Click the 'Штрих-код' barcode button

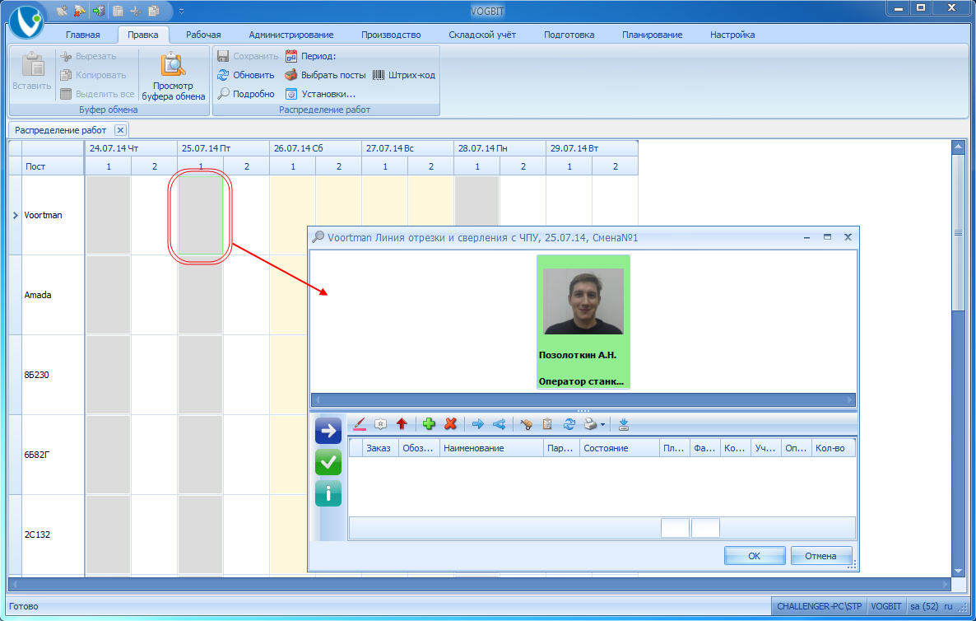coord(403,75)
